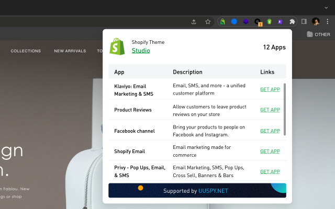
Task: Select the Facebook channel app name
Action: point(135,131)
